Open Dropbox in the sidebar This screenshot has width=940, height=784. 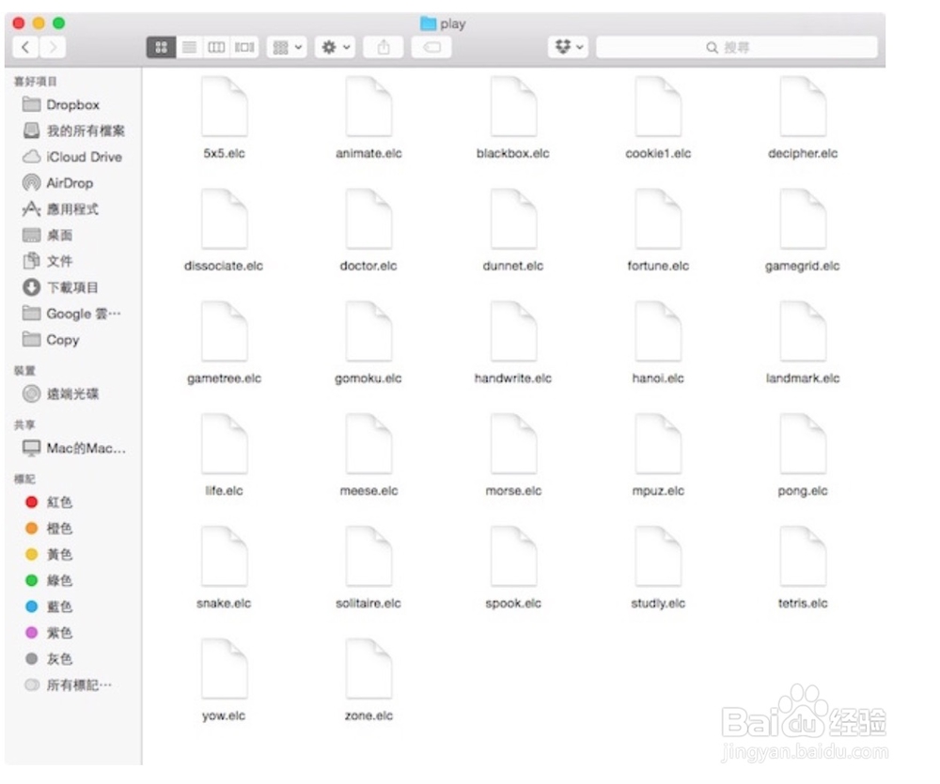(x=60, y=105)
